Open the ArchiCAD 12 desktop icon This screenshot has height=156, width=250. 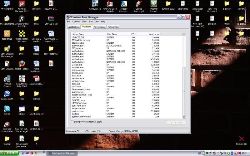click(x=95, y=4)
